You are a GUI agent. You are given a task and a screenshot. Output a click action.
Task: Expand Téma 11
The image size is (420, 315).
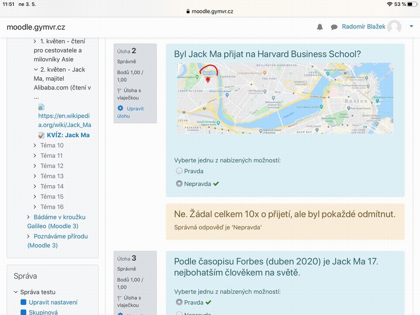pyautogui.click(x=35, y=155)
